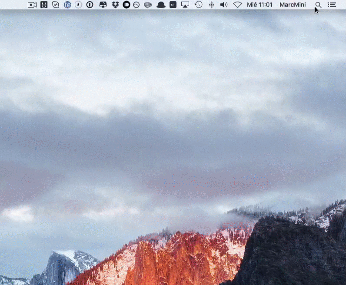Open the blue 'te' TextExpander icon
Screen dimensions: 346x285
tap(67, 5)
